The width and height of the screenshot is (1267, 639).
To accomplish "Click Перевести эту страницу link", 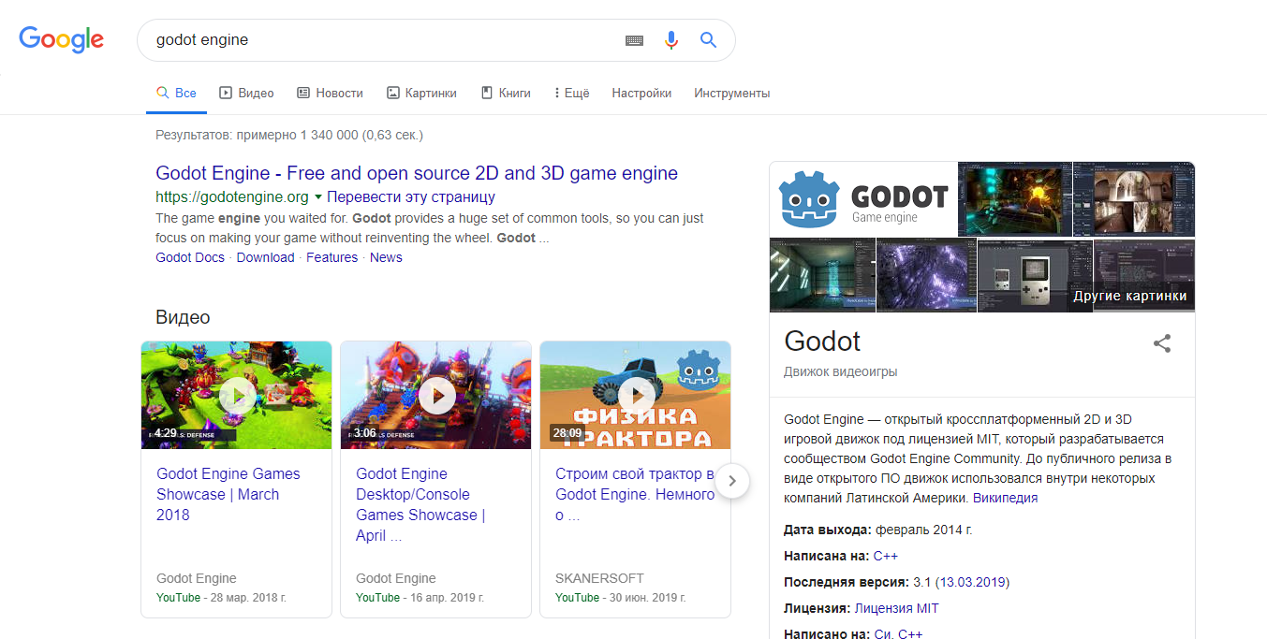I will (x=411, y=197).
